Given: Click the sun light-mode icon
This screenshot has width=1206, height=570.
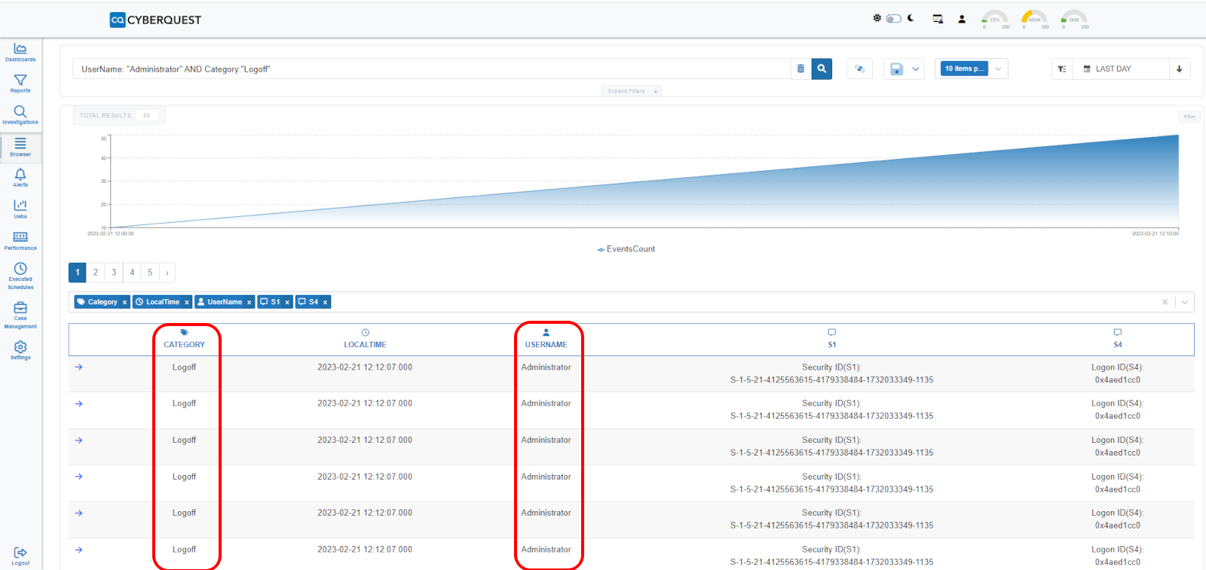Looking at the screenshot, I should click(x=877, y=18).
